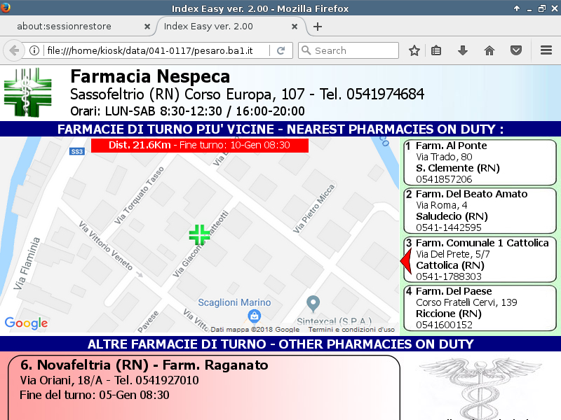Click the Sintexcal location pin on map

(314, 303)
